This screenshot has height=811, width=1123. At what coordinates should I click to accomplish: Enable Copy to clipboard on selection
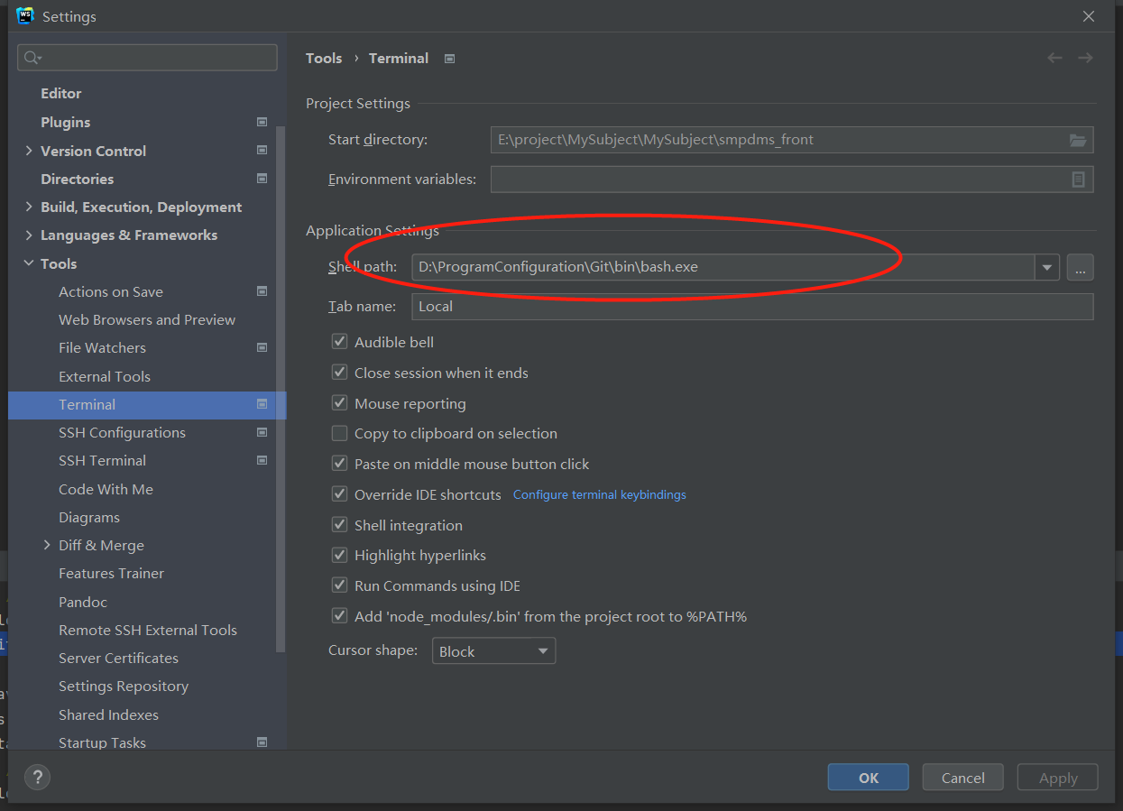(x=339, y=433)
